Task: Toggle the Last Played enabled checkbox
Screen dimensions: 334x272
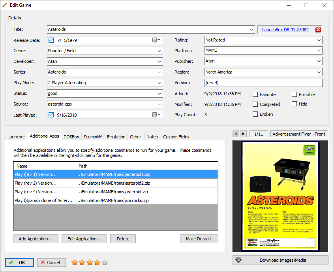Action: click(x=51, y=115)
